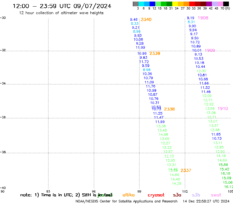
Task: Click the cryosat satellite legend label
Action: (x=156, y=195)
